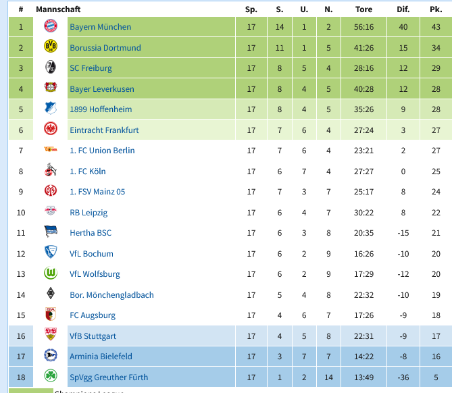Click the Tore goals column header
Image resolution: width=452 pixels, height=393 pixels.
pos(363,9)
